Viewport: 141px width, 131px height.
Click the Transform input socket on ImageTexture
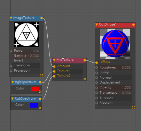(11, 66)
